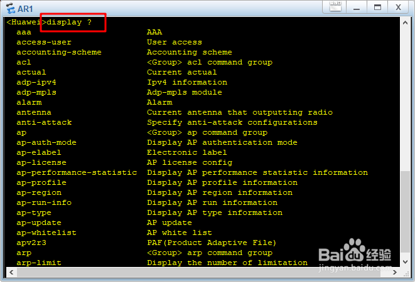The width and height of the screenshot is (415, 282).
Task: Click the 'AAA' description text
Action: [154, 32]
